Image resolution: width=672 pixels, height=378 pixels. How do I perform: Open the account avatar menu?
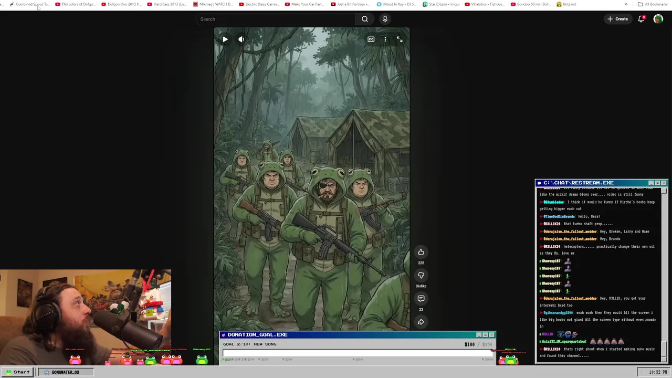658,19
